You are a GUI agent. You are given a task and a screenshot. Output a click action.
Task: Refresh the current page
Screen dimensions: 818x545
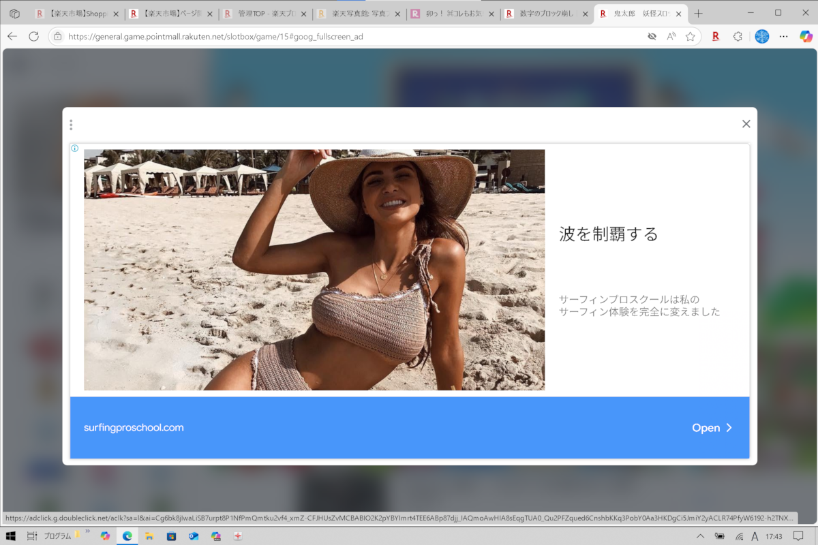[x=33, y=37]
